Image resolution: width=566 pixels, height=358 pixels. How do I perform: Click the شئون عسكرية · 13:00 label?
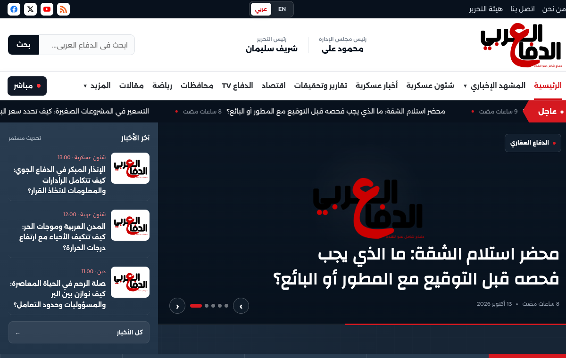click(x=82, y=157)
